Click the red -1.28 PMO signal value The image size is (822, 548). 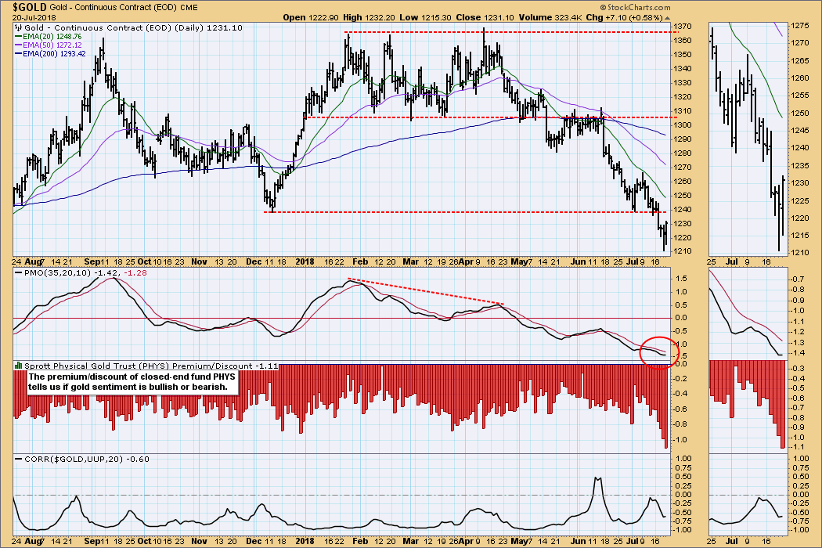click(134, 272)
